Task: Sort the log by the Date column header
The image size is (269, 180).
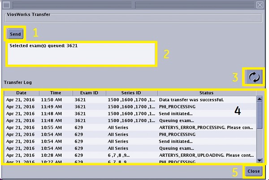Action: pyautogui.click(x=22, y=92)
